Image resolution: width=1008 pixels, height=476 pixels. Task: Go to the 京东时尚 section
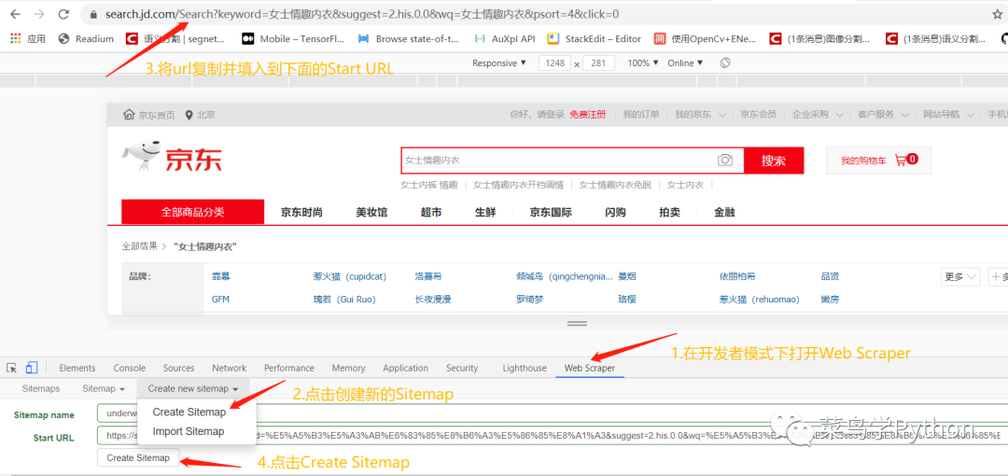click(301, 212)
